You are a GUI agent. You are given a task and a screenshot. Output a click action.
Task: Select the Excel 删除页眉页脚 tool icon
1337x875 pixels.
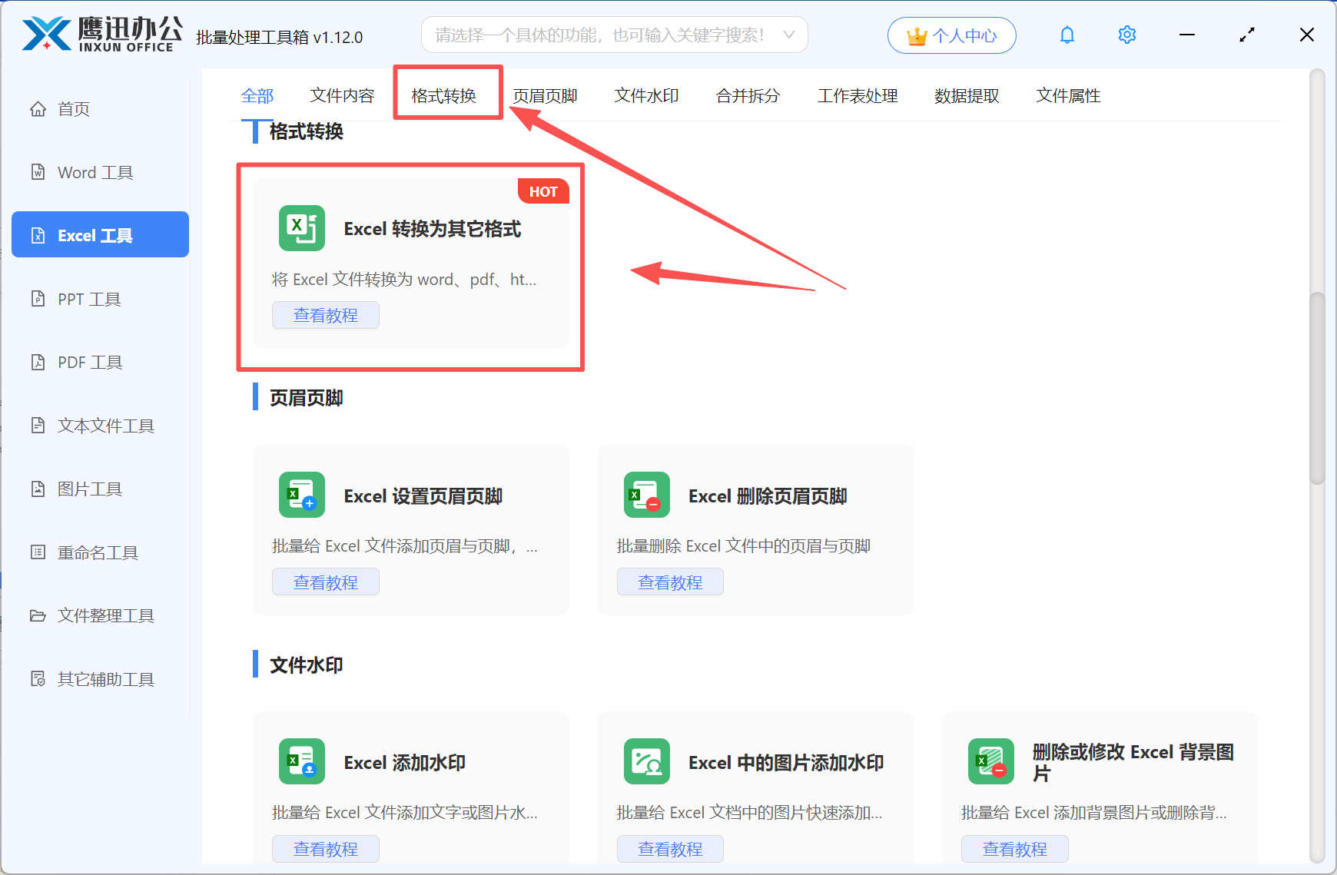click(x=646, y=495)
